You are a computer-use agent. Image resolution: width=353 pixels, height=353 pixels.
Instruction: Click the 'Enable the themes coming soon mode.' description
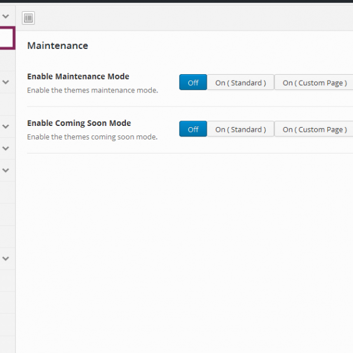[92, 137]
